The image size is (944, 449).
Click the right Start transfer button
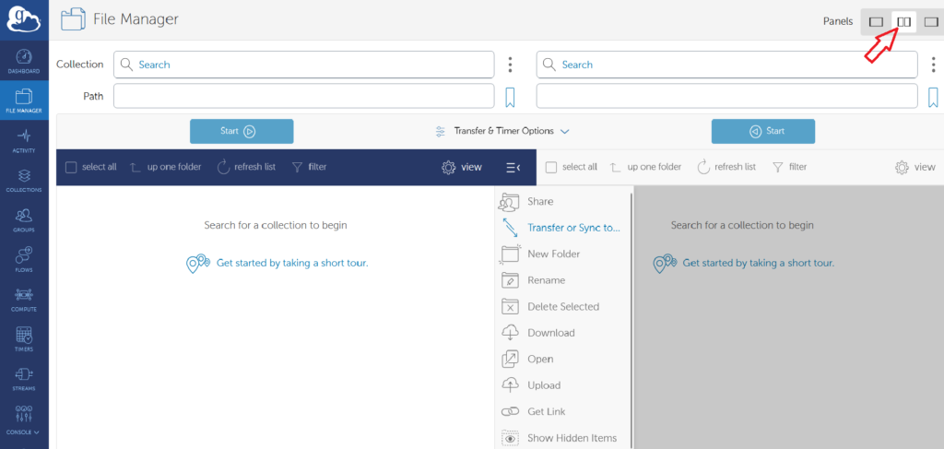(762, 131)
